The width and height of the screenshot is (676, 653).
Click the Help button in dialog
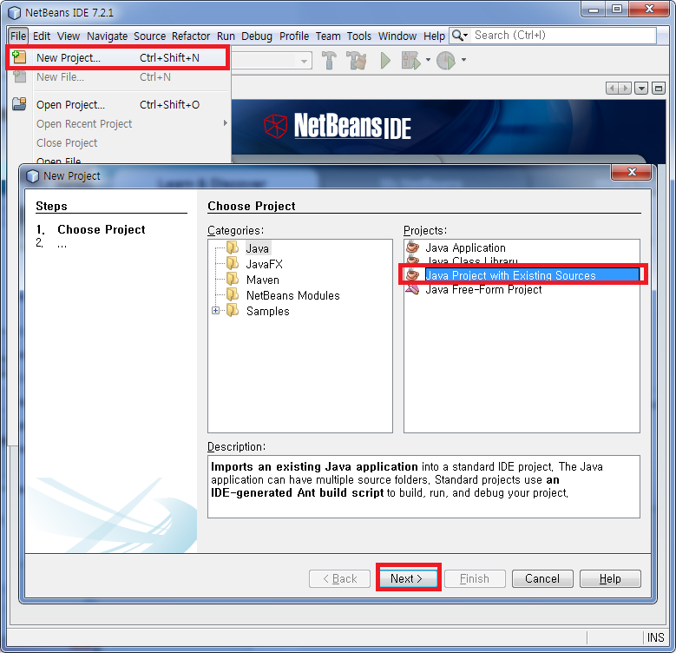coord(610,578)
